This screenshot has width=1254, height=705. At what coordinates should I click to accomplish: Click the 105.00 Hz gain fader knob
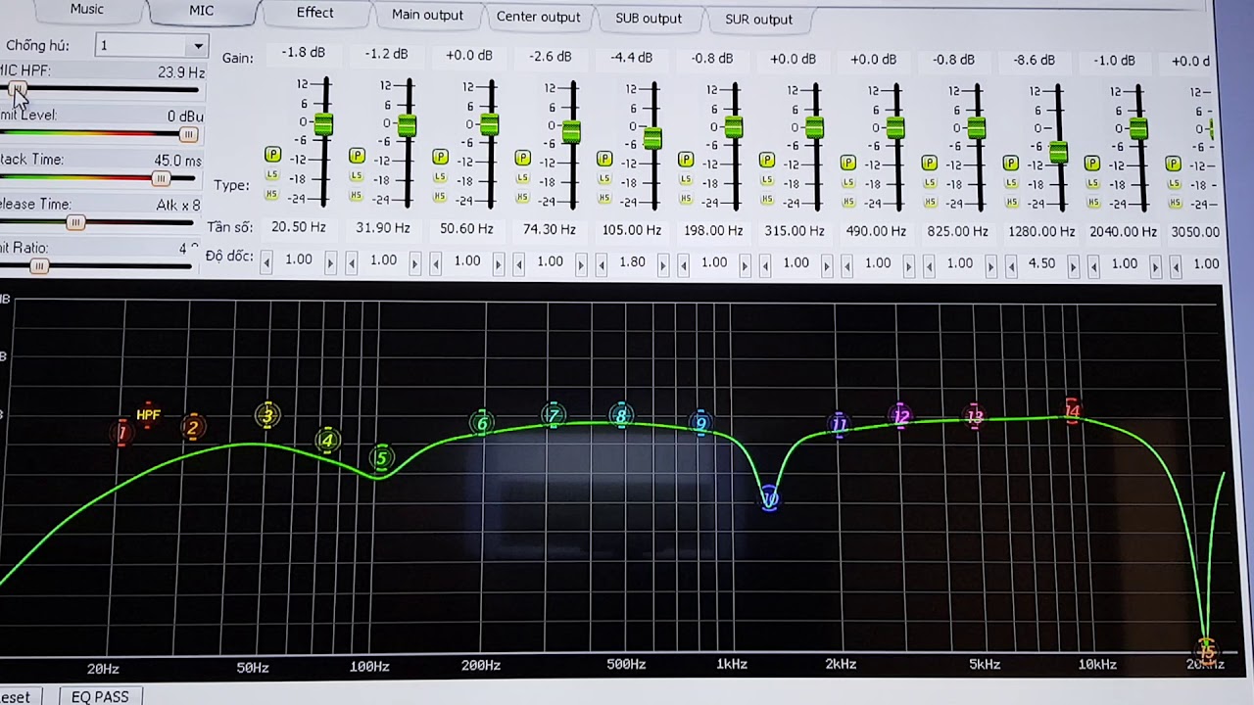pos(651,137)
